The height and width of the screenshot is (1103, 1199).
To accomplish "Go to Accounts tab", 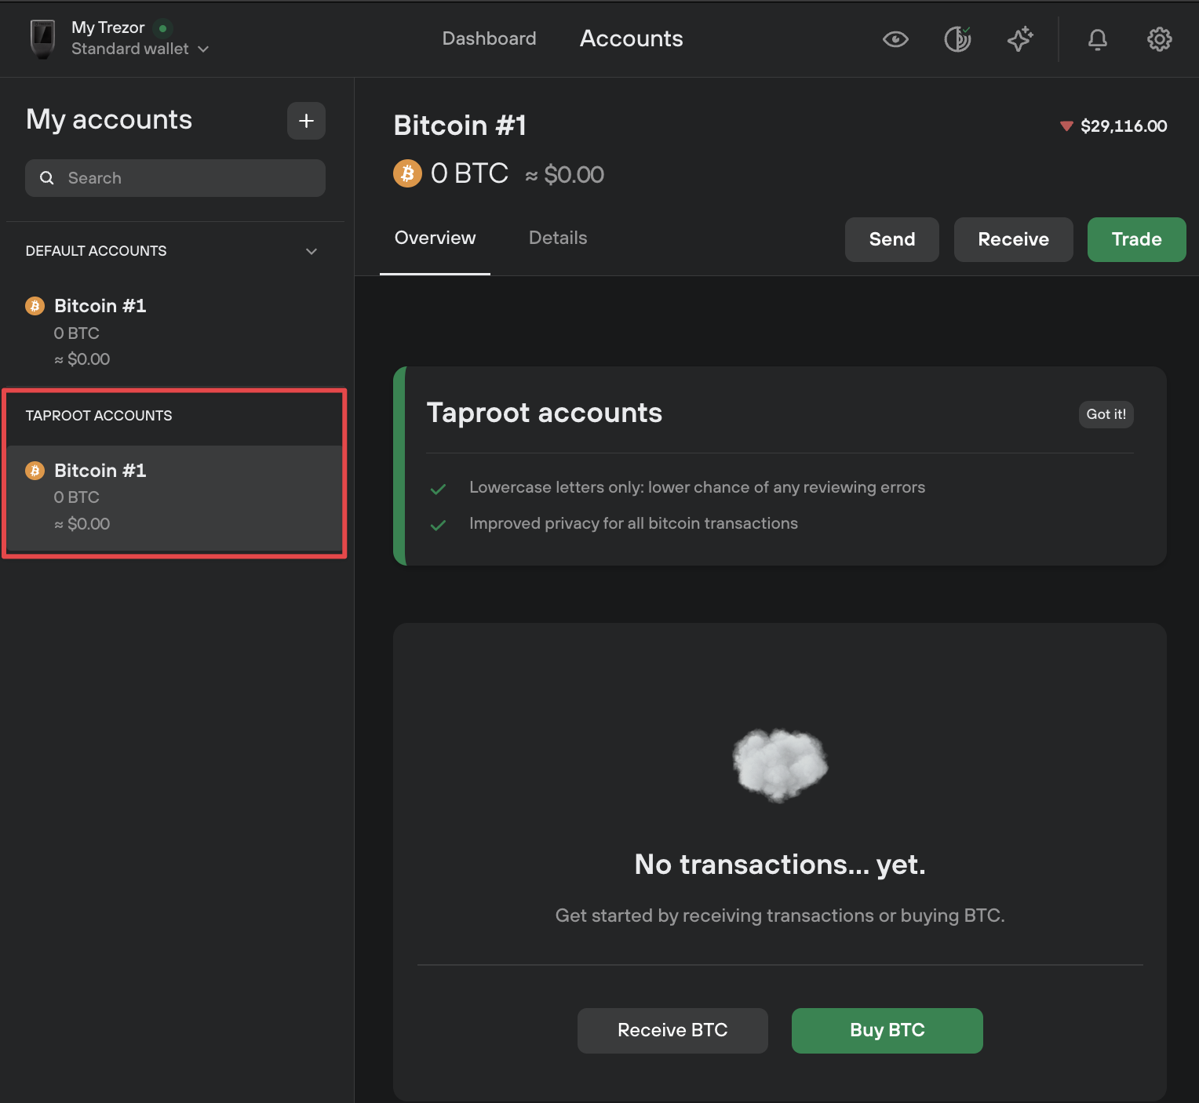I will pos(631,38).
